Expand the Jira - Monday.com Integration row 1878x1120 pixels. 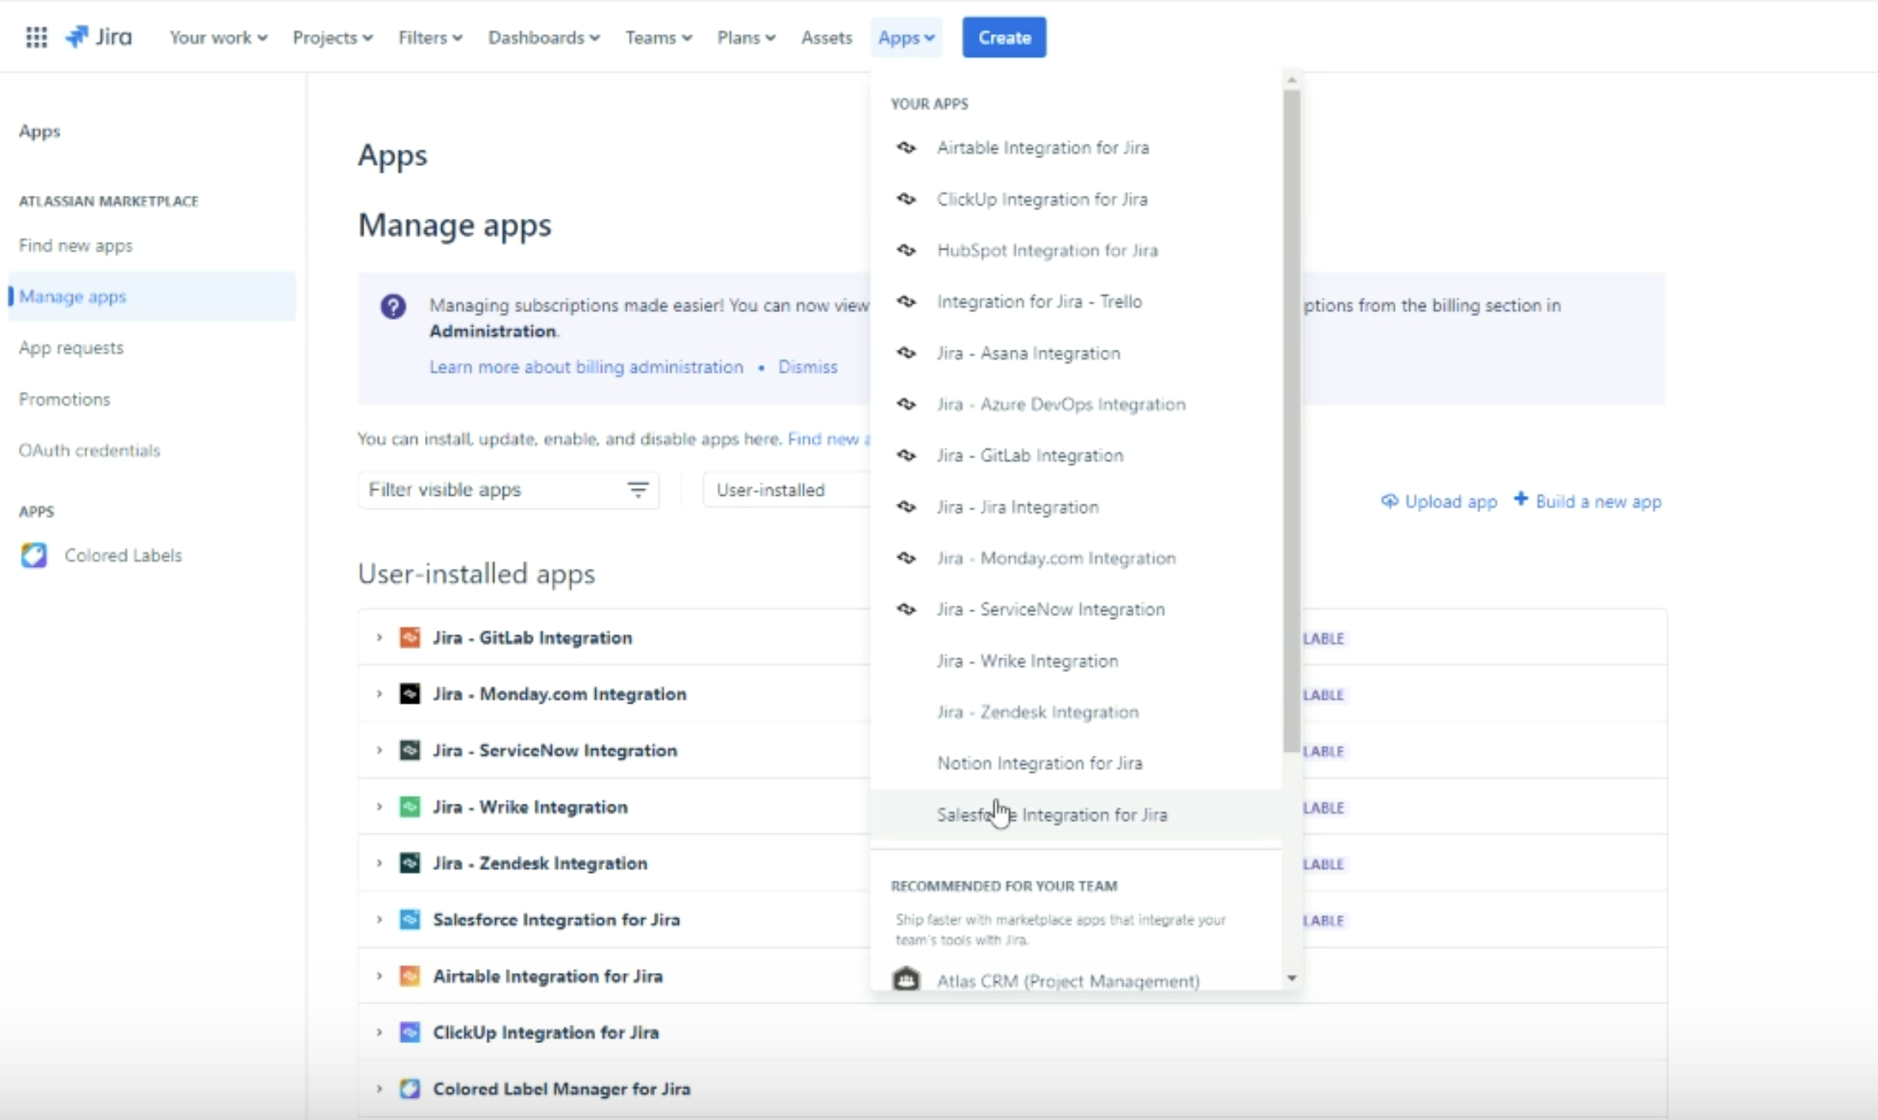(379, 694)
